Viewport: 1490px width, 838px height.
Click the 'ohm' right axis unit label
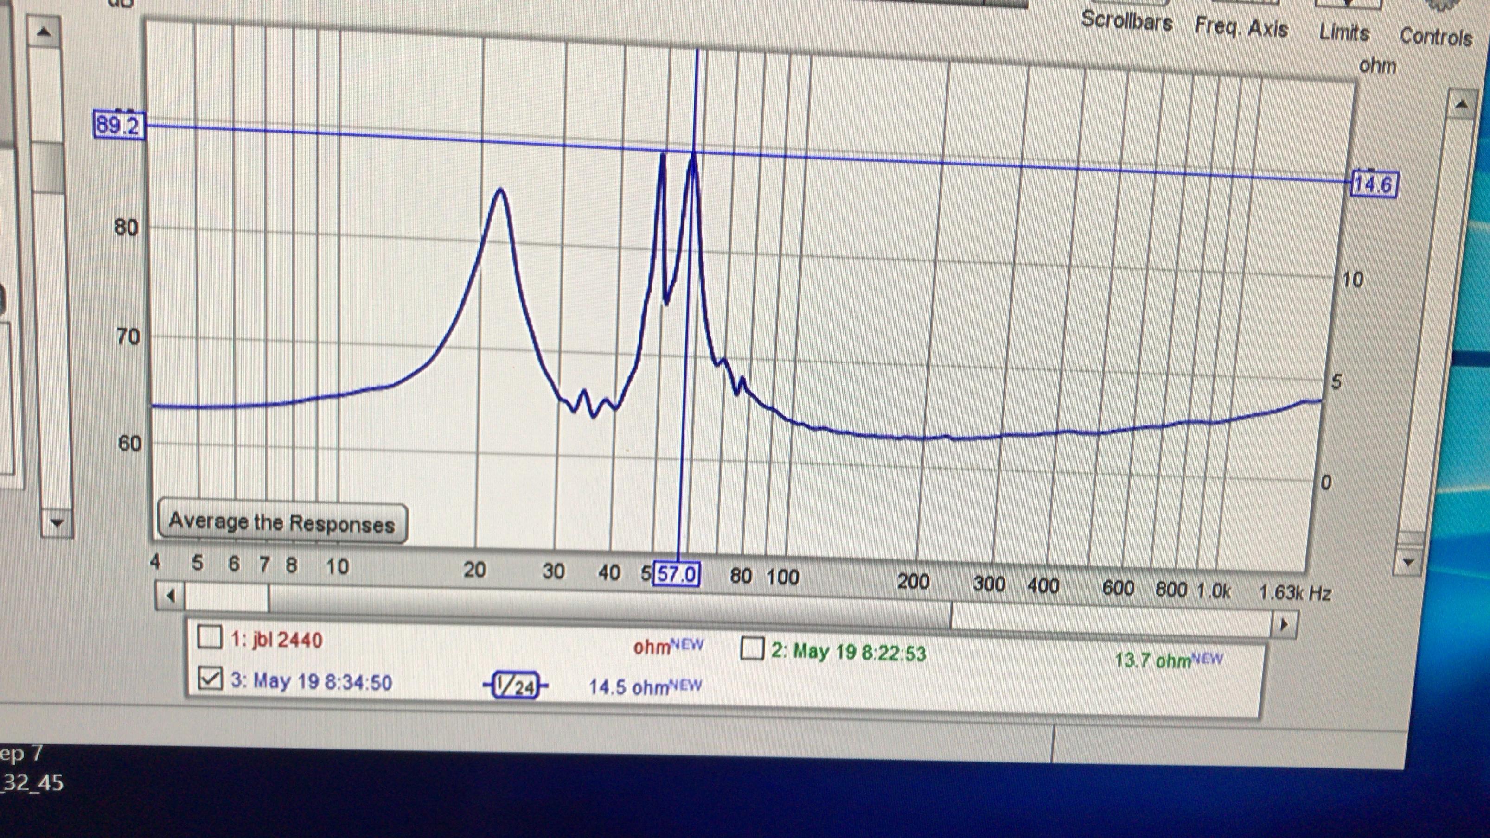click(x=1377, y=65)
